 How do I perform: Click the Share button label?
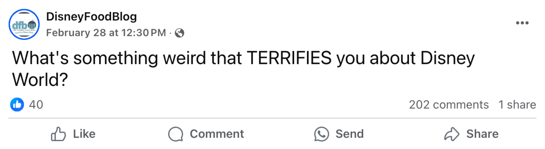pos(482,134)
